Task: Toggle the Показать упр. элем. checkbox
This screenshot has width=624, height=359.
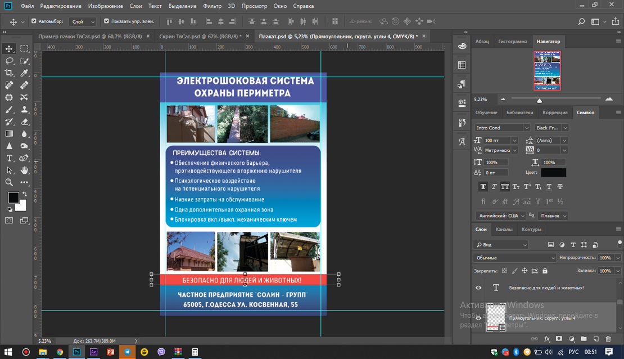Action: pos(106,21)
